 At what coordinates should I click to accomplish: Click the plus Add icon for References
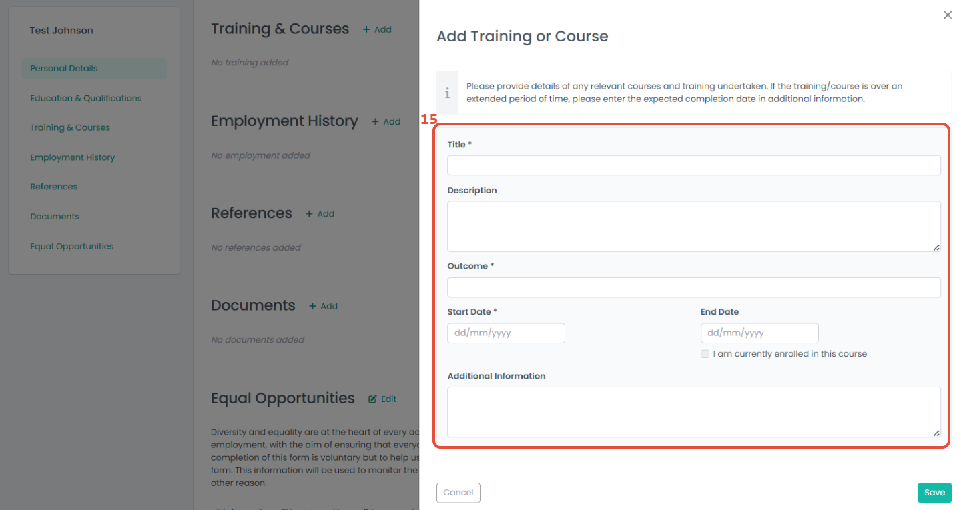[309, 214]
